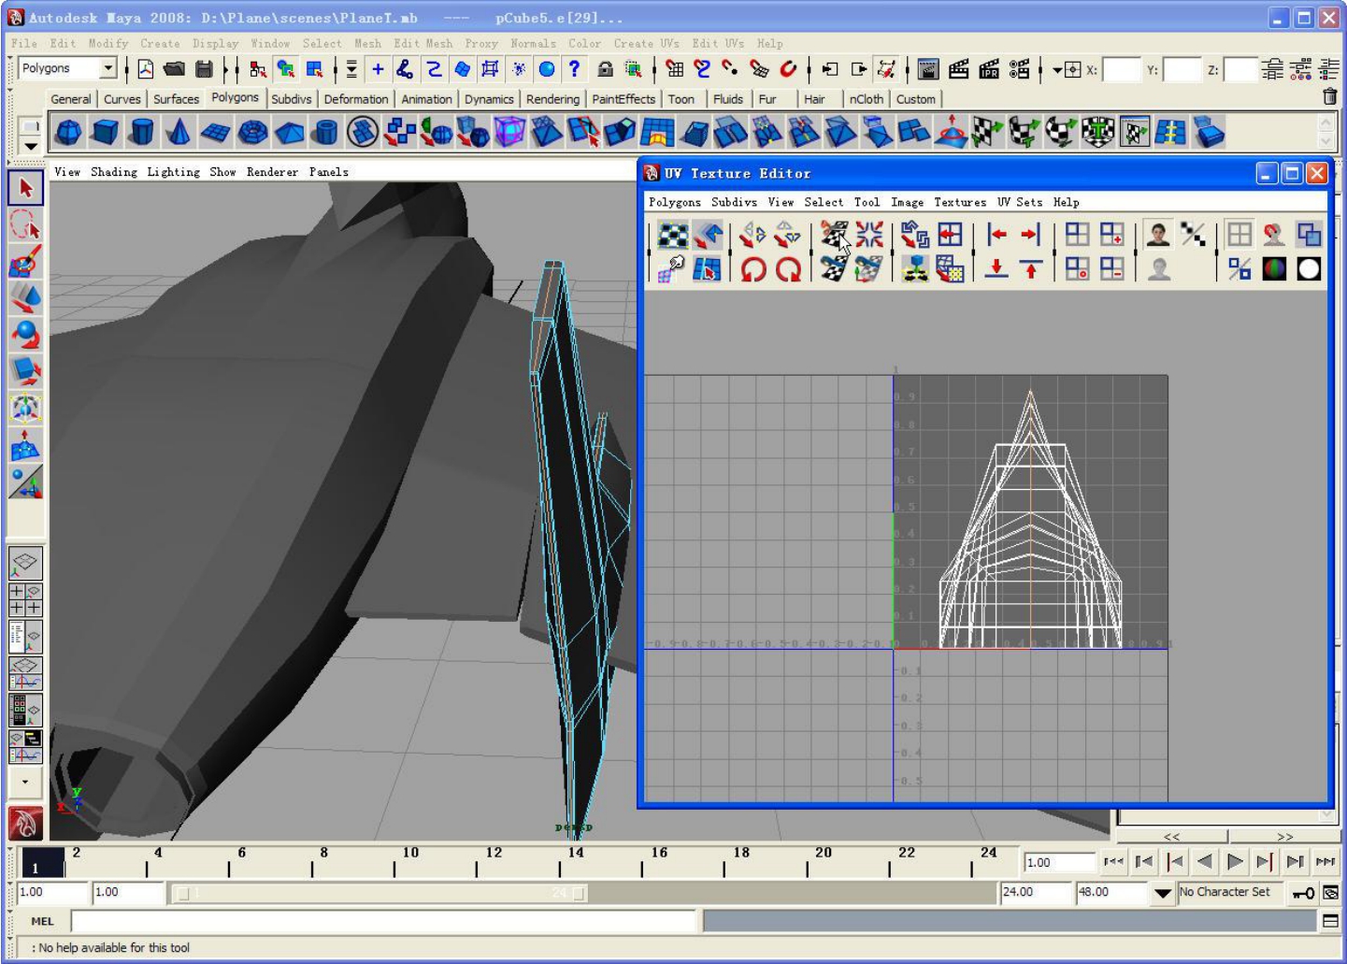Create a polygon plane from the shelf
Image resolution: width=1347 pixels, height=964 pixels.
tap(215, 133)
